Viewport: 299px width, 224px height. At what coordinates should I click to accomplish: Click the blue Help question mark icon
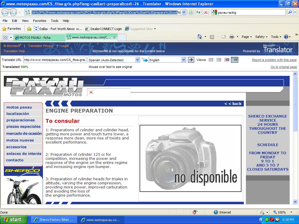coord(286,37)
